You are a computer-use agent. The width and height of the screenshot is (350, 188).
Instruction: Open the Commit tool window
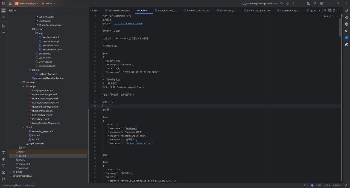(4, 17)
